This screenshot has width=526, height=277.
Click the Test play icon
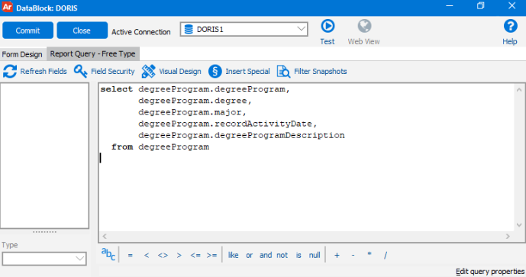328,26
